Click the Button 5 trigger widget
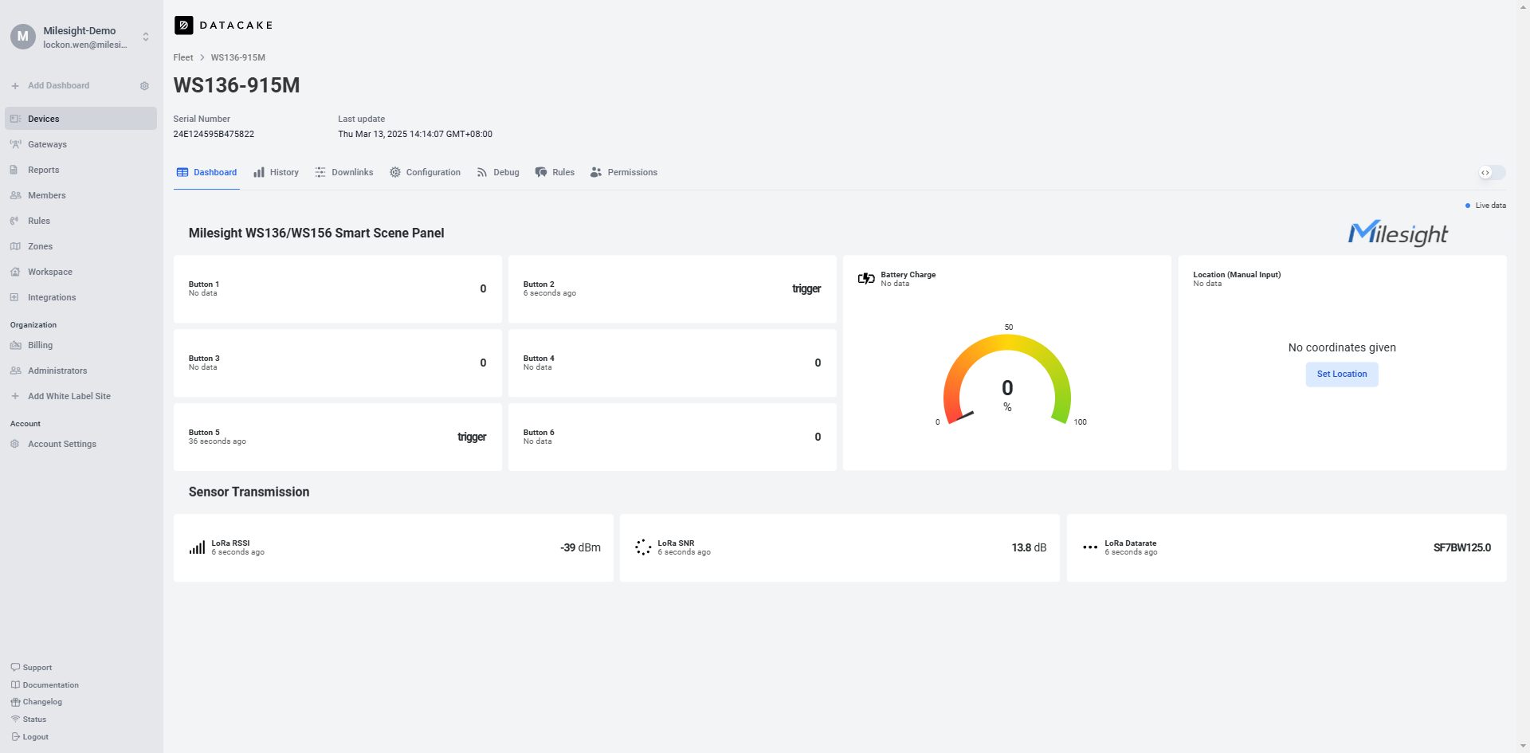Screen dimensions: 1530x753 (x=338, y=437)
